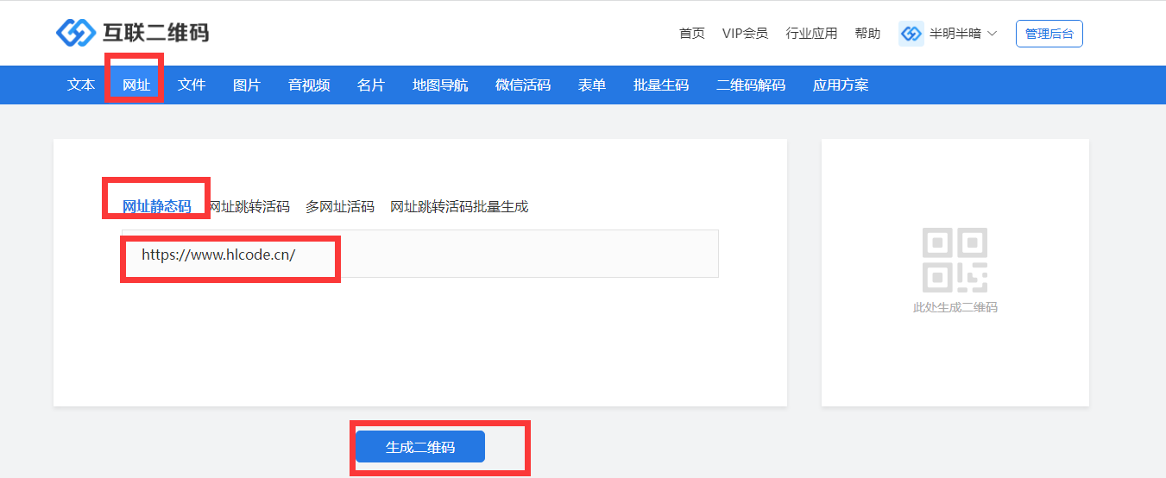The image size is (1166, 478).
Task: Open the VIP会员 link
Action: point(745,33)
